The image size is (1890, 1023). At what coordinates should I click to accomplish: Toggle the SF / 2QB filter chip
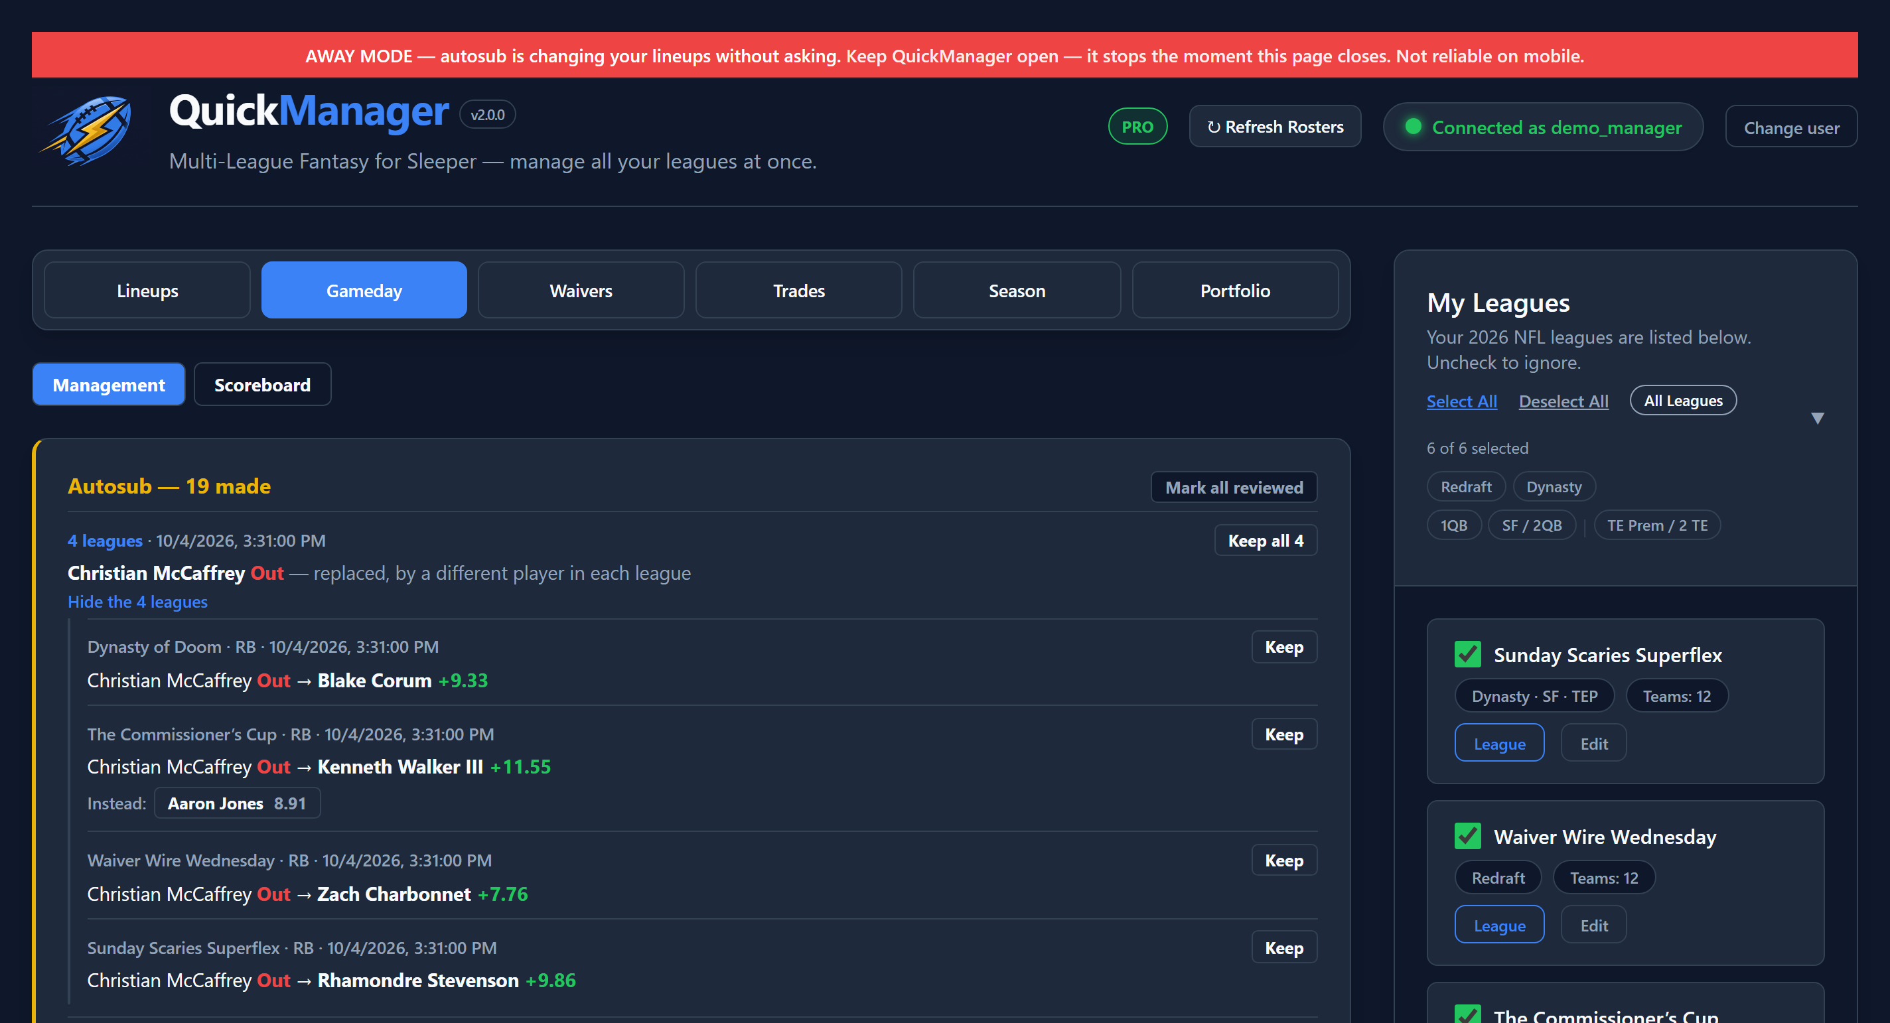coord(1531,525)
